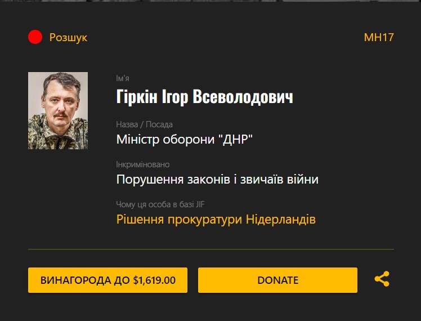The image size is (421, 321).
Task: Open the profile photo thumbnail
Action: coord(58,110)
